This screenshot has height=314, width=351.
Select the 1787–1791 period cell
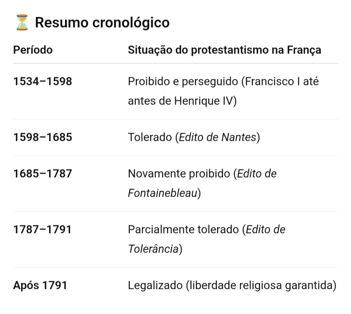pos(42,229)
